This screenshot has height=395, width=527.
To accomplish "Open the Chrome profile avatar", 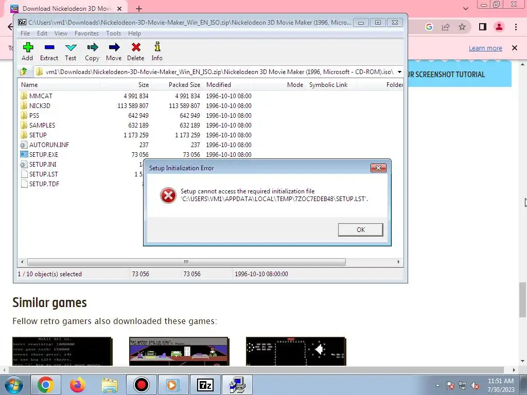I will [499, 27].
